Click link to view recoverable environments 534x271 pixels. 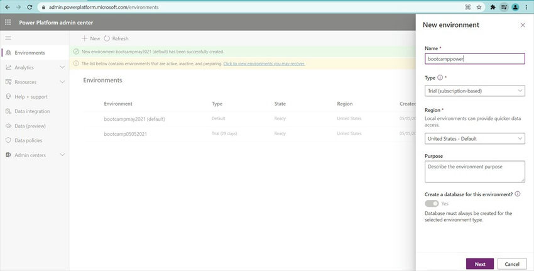pyautogui.click(x=264, y=64)
